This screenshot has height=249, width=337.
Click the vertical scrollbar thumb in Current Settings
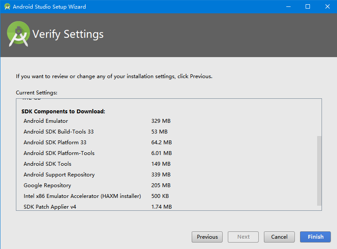click(x=319, y=170)
